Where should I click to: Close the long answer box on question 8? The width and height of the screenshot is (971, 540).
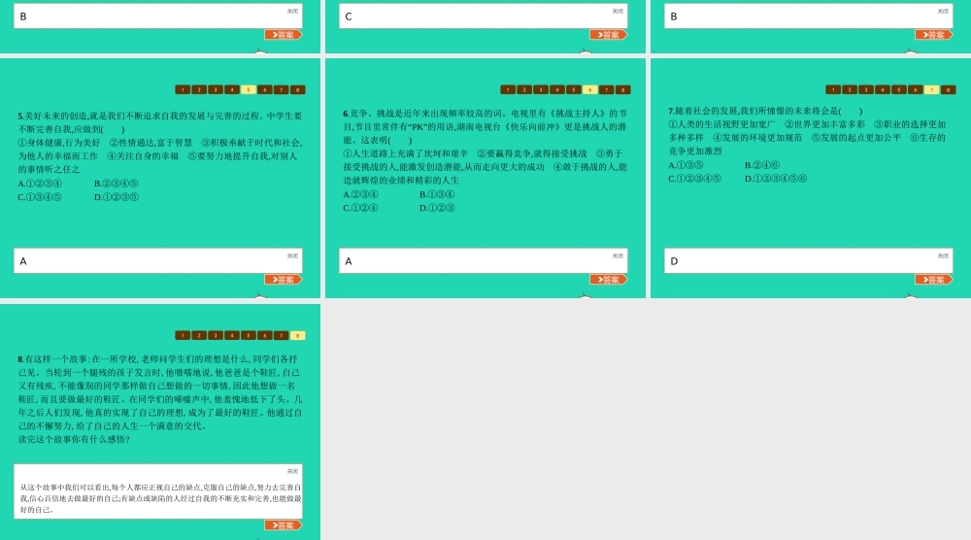point(292,471)
